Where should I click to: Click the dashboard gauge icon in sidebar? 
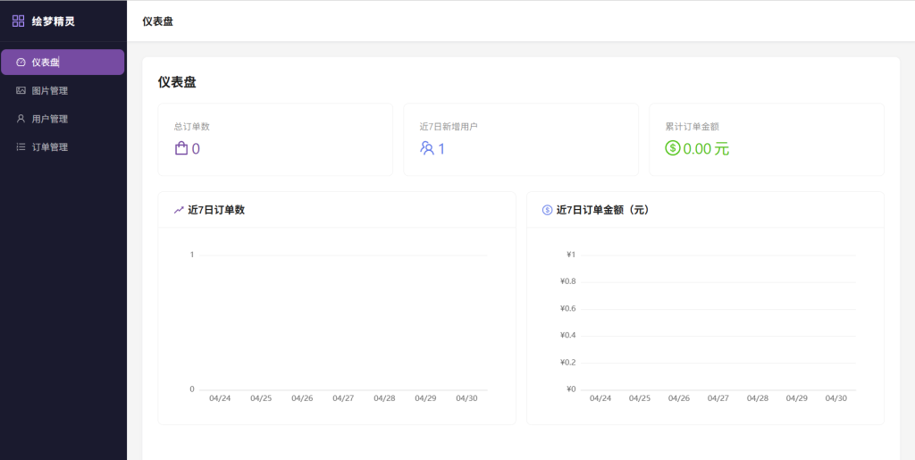pyautogui.click(x=21, y=63)
